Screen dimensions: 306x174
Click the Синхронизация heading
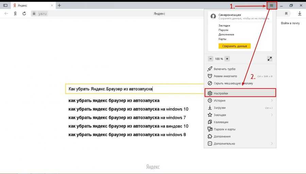(230, 15)
